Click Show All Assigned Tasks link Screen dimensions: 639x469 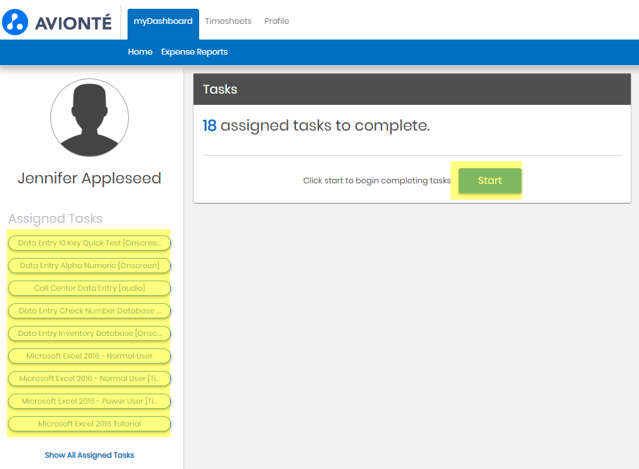point(89,455)
